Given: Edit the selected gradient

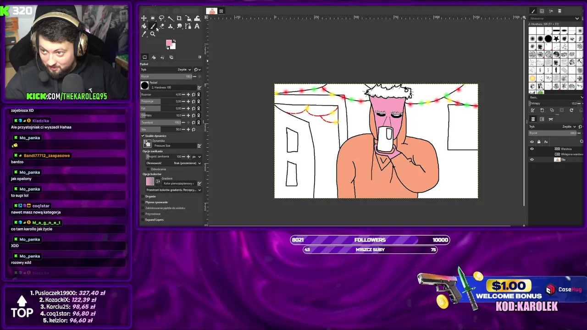Looking at the screenshot, I should pos(199,183).
